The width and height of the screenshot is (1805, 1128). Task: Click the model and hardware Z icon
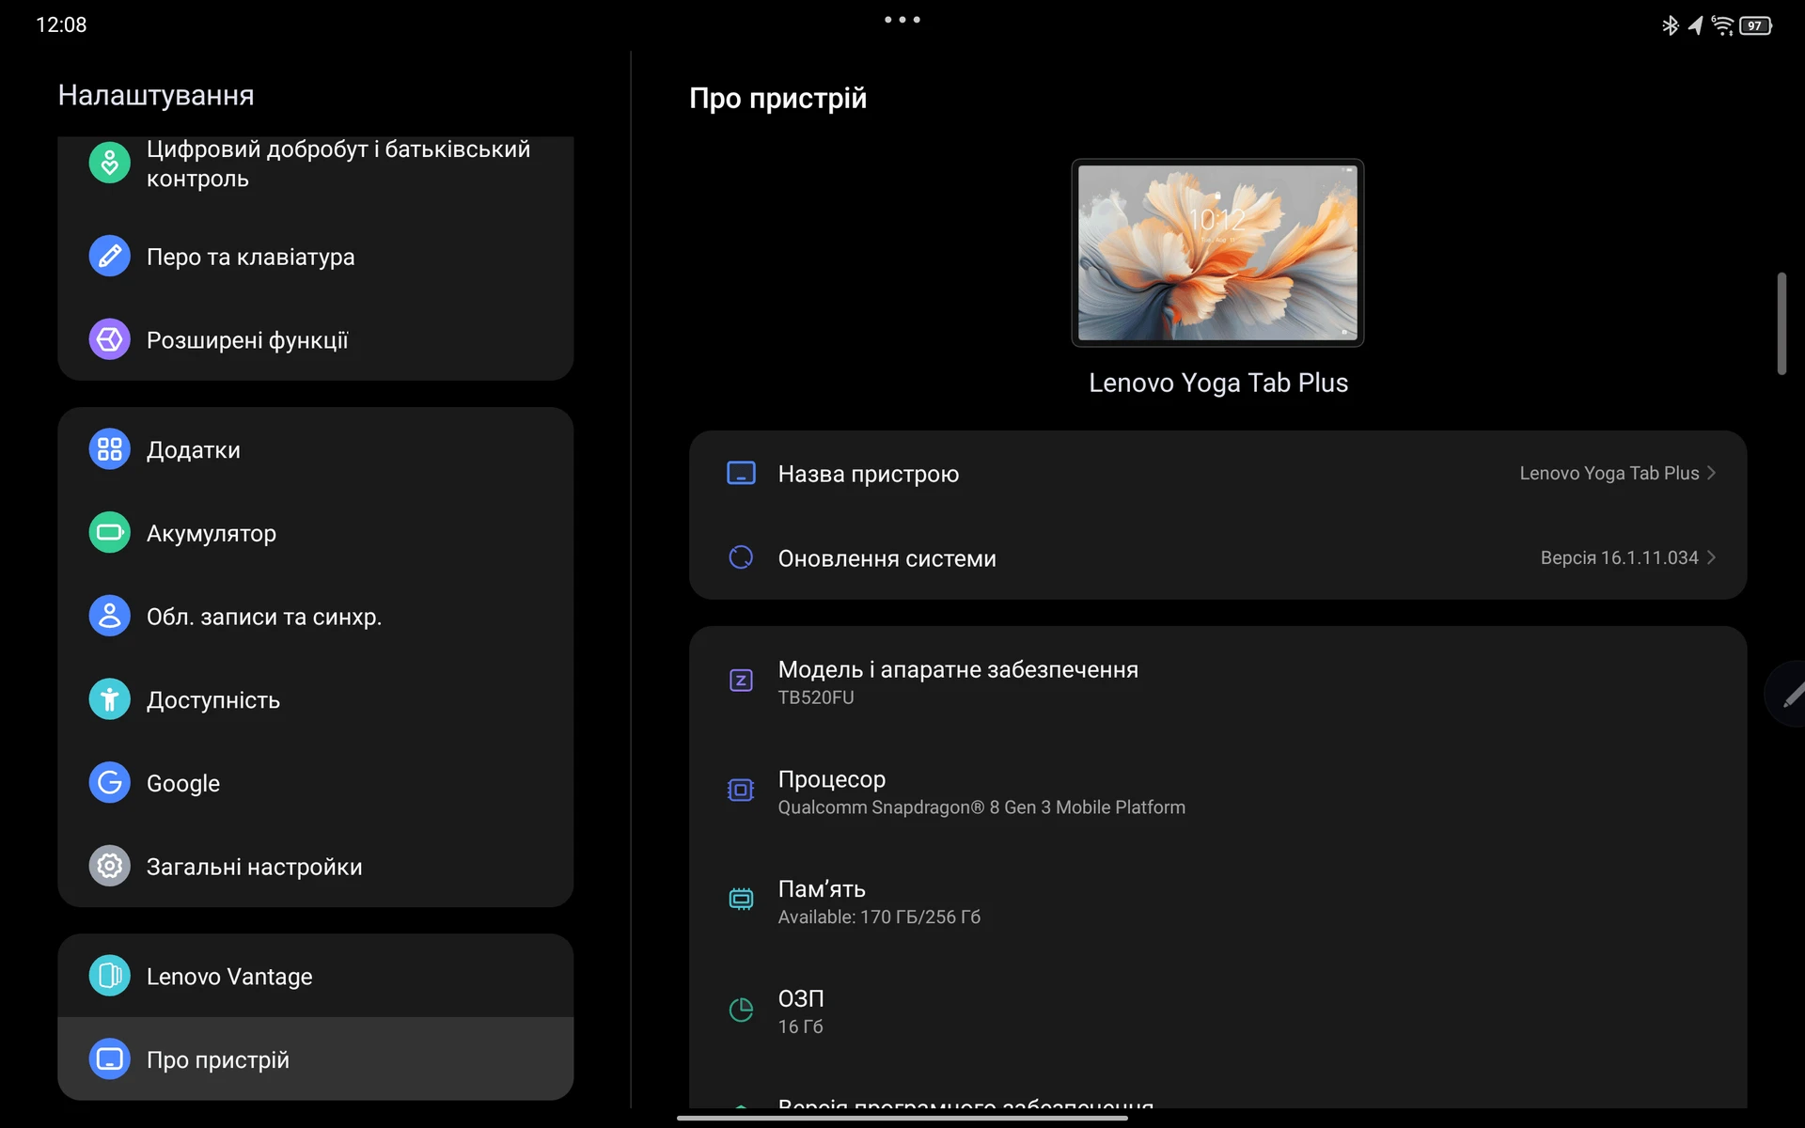pos(741,680)
